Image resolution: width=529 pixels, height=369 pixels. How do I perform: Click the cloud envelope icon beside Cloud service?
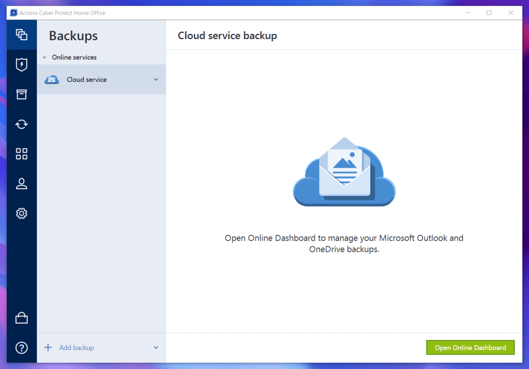click(x=52, y=80)
